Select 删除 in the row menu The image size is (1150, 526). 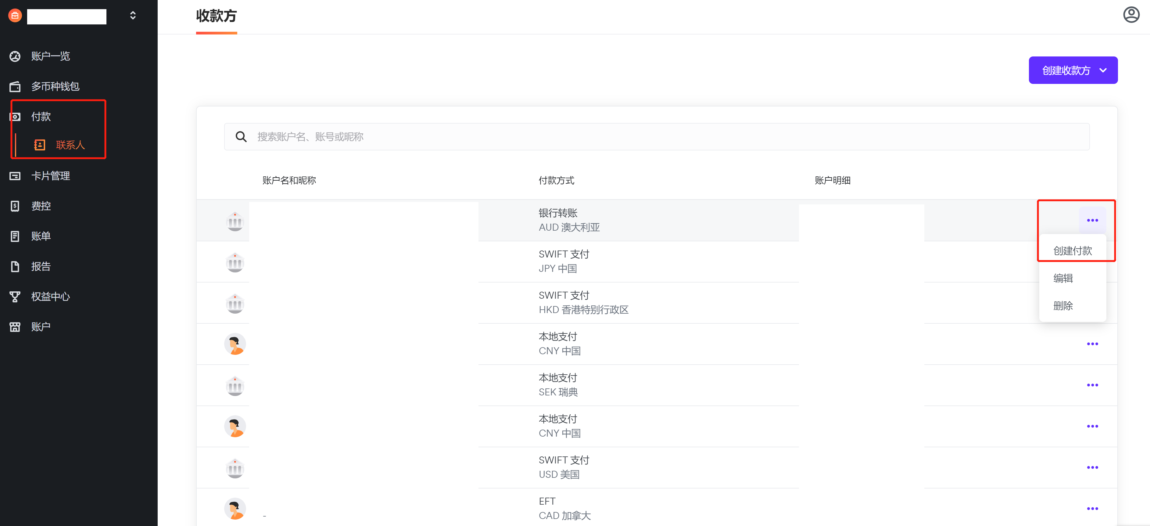click(1063, 306)
